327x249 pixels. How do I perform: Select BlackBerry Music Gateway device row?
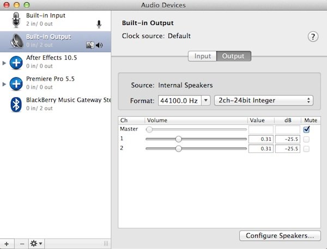pyautogui.click(x=56, y=104)
